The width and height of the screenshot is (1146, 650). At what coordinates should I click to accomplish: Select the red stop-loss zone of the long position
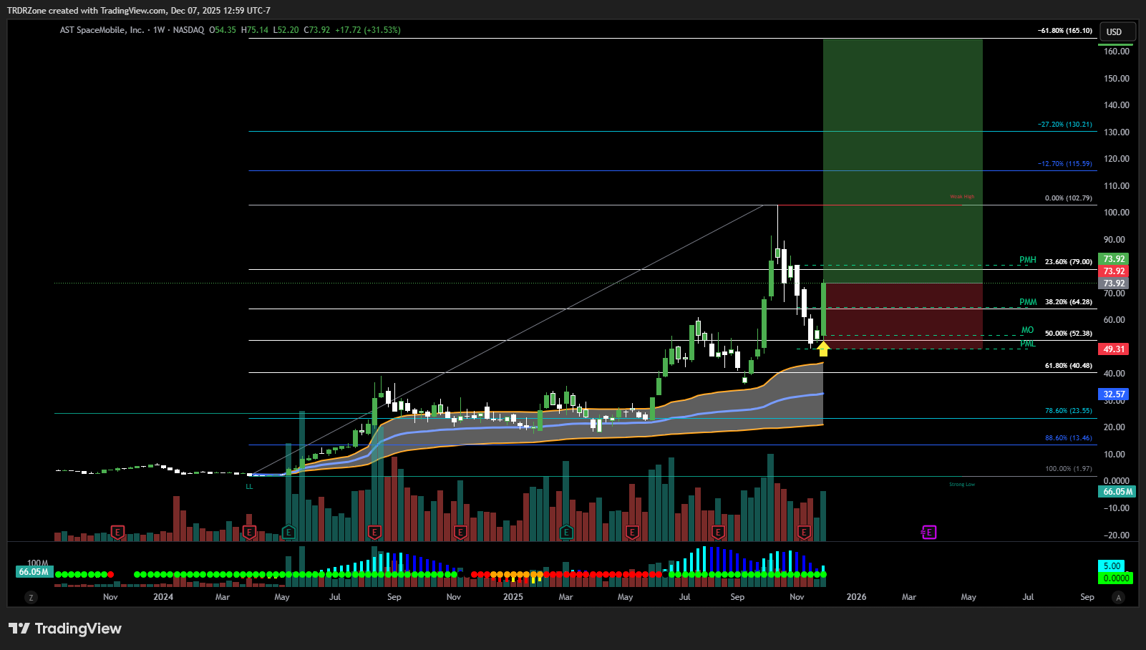pyautogui.click(x=903, y=316)
